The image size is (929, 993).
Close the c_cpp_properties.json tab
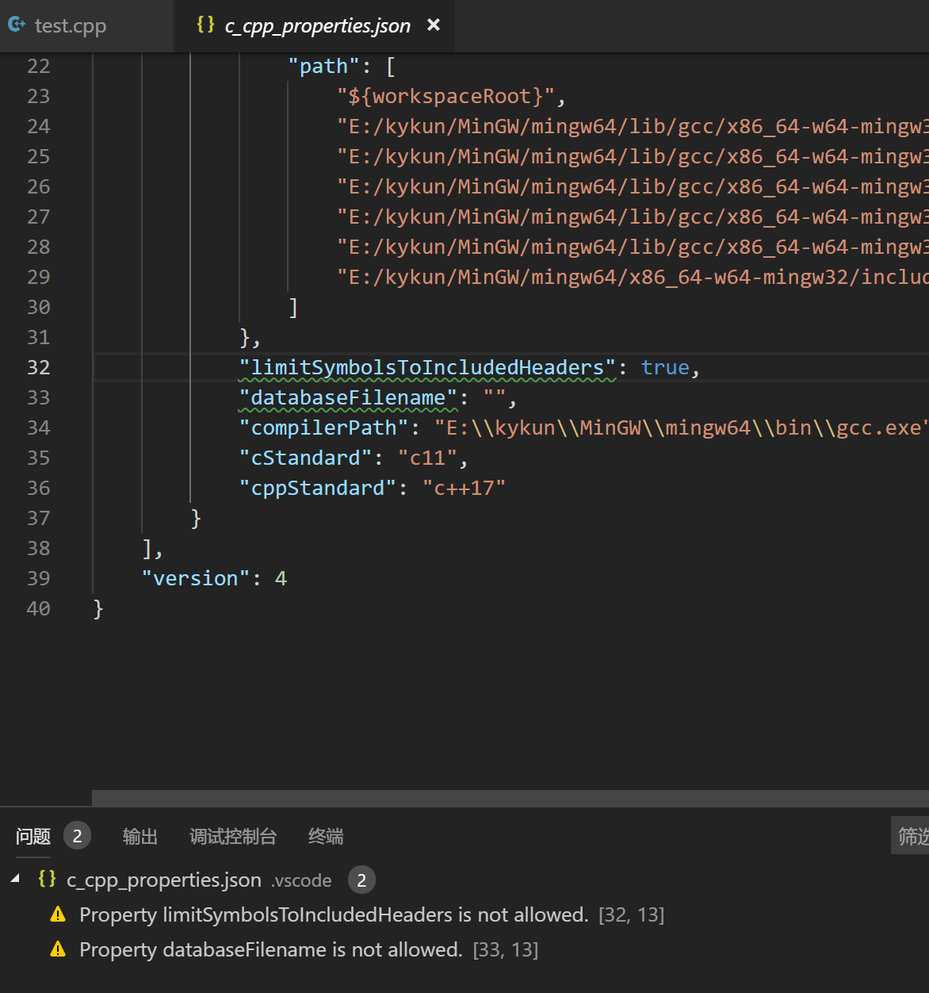tap(434, 25)
